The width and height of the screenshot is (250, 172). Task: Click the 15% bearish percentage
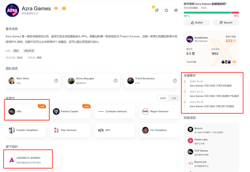[x=236, y=16]
